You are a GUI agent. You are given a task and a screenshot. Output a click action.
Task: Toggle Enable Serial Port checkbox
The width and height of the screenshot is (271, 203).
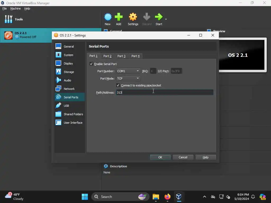[91, 64]
